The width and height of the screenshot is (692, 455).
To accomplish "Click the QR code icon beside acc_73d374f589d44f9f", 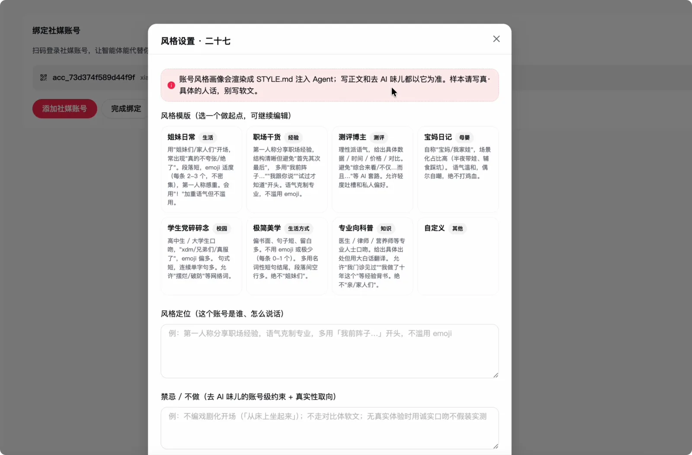I will pos(44,77).
